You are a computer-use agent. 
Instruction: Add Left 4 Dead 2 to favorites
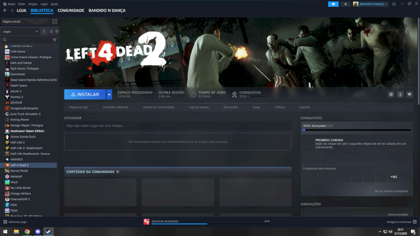409,94
